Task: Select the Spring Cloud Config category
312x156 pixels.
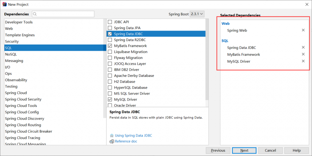Action: (22, 112)
